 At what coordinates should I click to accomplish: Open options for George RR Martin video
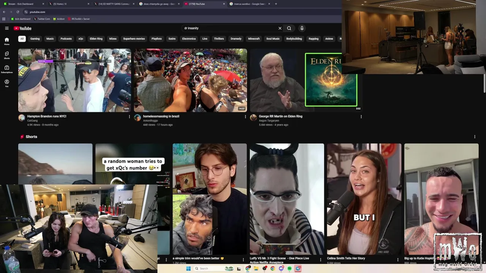pos(361,117)
